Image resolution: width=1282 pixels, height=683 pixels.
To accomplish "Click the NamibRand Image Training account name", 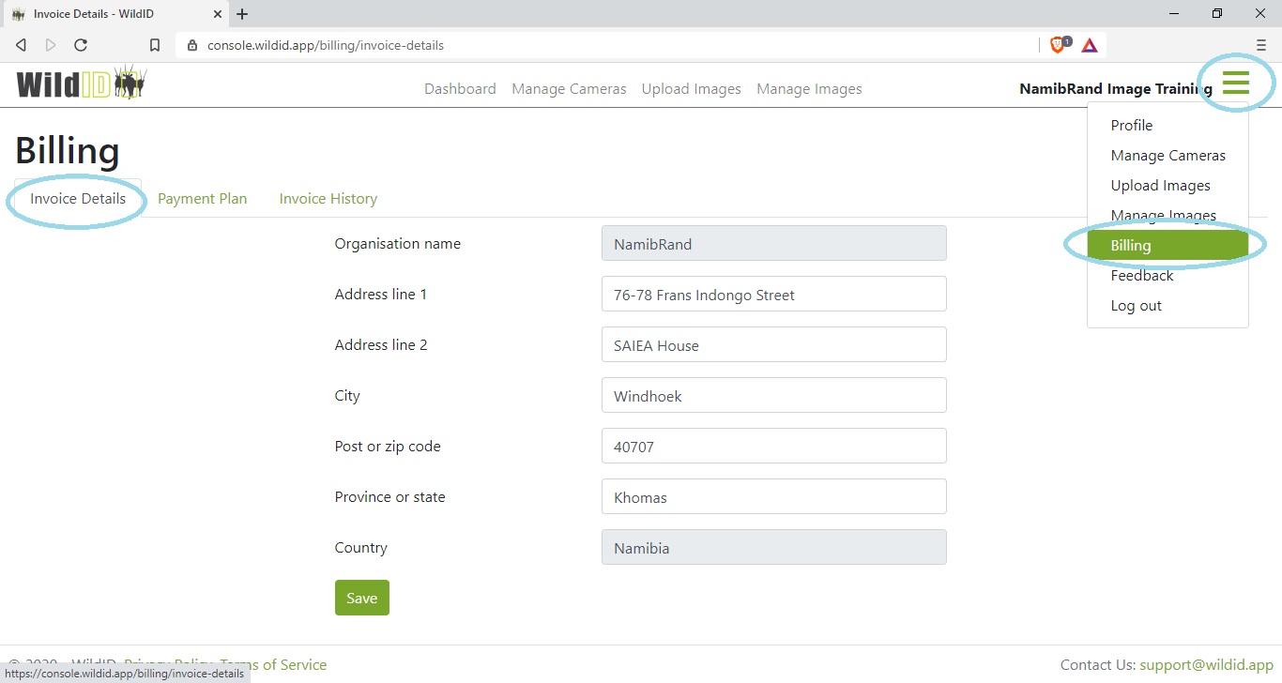I will pos(1115,89).
